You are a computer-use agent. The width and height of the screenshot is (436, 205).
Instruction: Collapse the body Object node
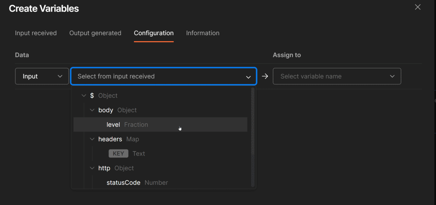pos(92,110)
